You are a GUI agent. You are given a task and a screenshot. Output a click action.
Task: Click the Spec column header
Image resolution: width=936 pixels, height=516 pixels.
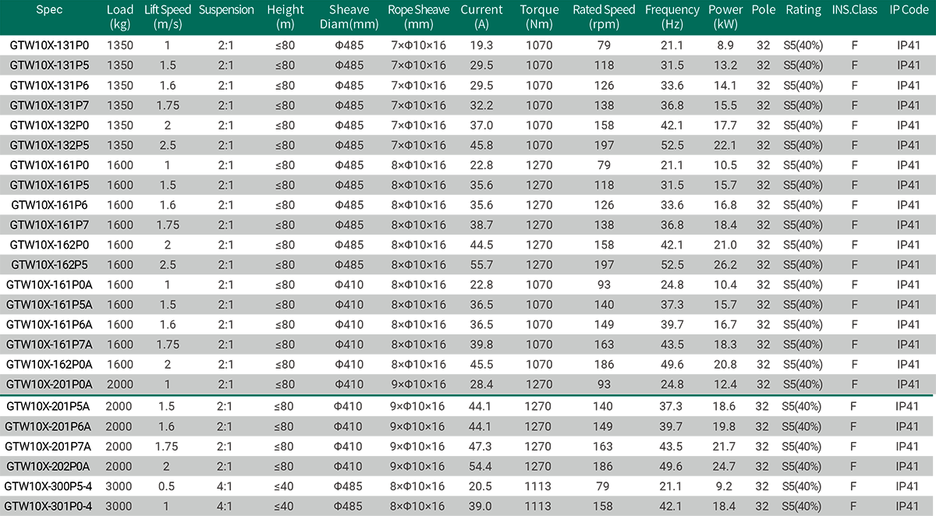pyautogui.click(x=49, y=10)
